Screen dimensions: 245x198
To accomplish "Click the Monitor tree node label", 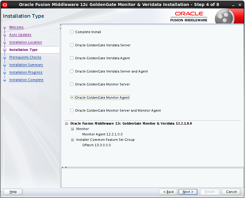I will 83,129.
